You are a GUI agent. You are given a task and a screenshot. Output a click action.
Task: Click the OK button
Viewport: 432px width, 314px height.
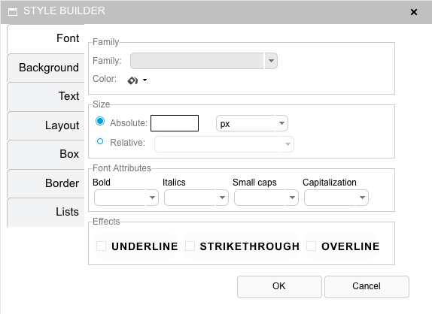click(x=279, y=286)
